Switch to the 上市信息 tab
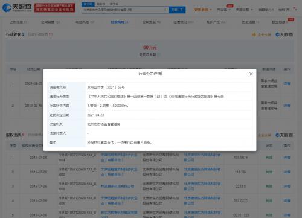Screen dimensions: 302x218 click(x=18, y=22)
